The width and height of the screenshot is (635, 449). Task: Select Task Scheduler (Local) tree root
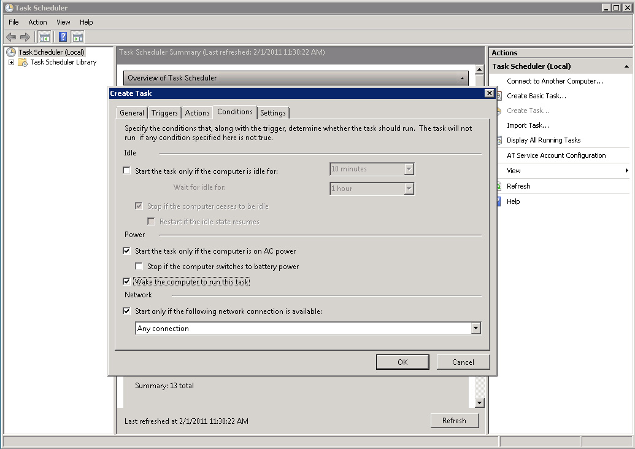(52, 52)
